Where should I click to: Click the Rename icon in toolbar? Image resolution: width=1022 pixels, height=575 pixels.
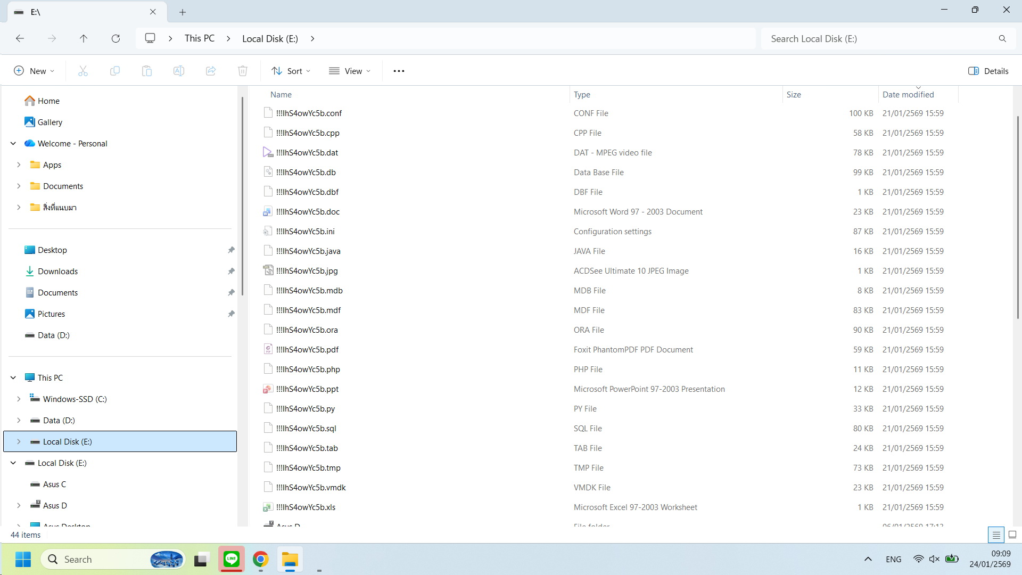(x=179, y=71)
